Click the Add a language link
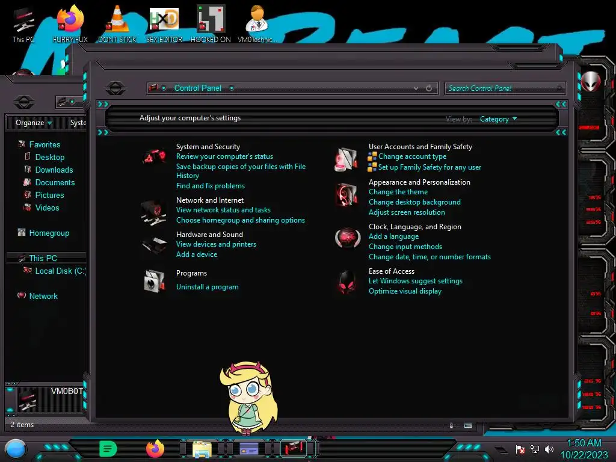Viewport: 616px width, 462px height. tap(393, 236)
